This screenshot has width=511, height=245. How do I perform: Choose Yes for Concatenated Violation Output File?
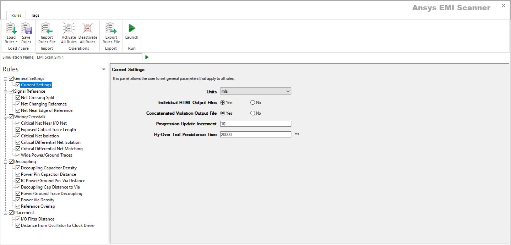point(223,113)
